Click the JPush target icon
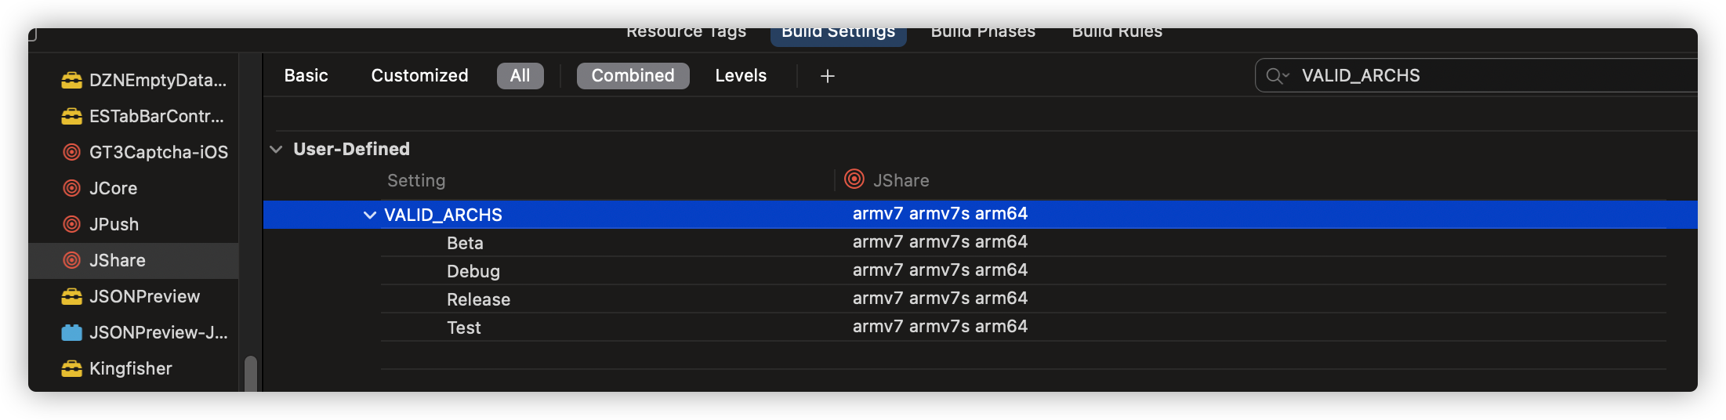Screen dimensions: 1726x420 (71, 224)
